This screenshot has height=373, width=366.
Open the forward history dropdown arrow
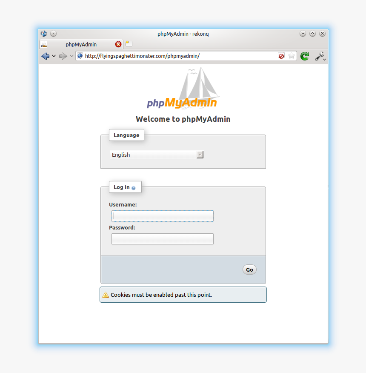(71, 56)
